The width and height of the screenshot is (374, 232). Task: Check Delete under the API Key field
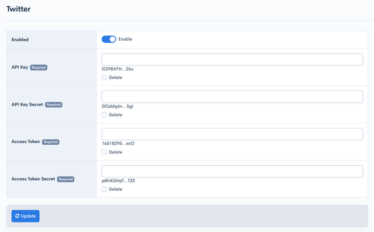click(104, 77)
